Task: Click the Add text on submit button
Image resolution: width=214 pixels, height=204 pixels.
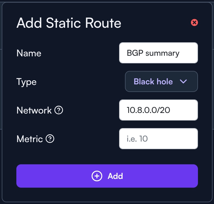Action: pos(115,176)
